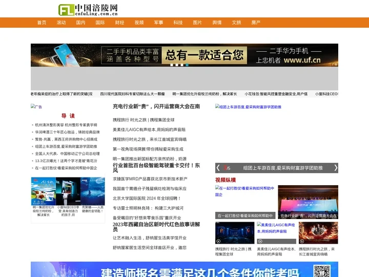Open headline 行业首批百台级智能驾驶重卡交付

tap(156, 168)
